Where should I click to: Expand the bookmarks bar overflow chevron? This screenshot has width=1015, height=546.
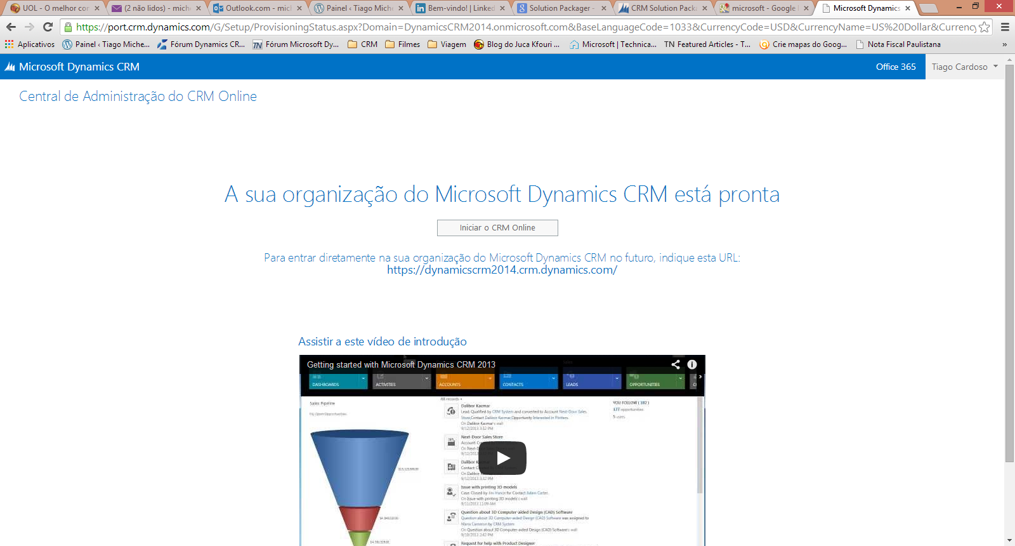1004,44
